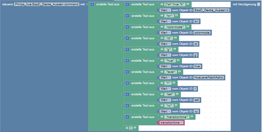Image resolution: width=262 pixels, height=132 pixels.
Task: Open the transitiontime variable dropdown
Action: click(171, 123)
